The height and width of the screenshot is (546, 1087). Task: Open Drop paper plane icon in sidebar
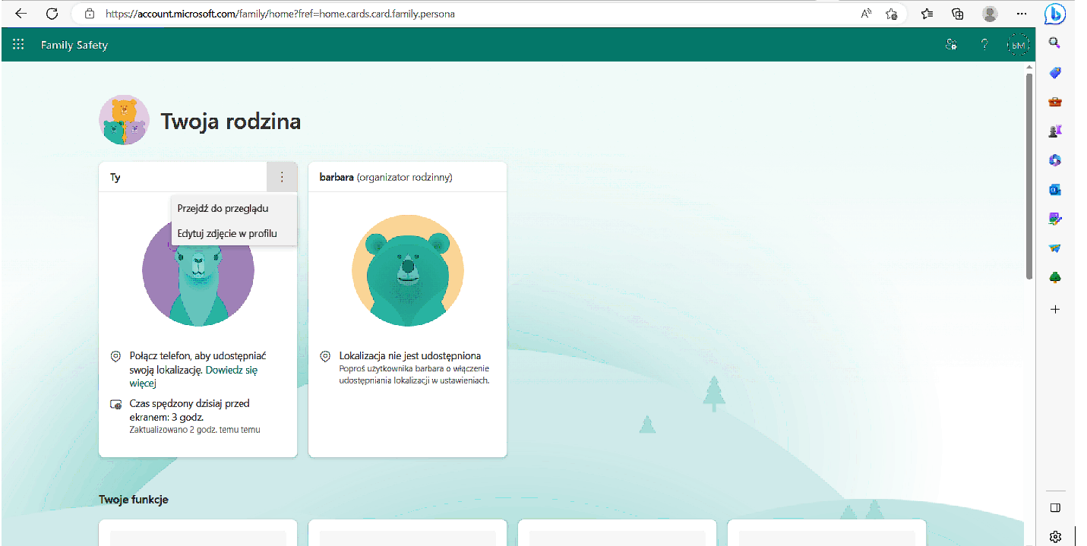pyautogui.click(x=1054, y=248)
